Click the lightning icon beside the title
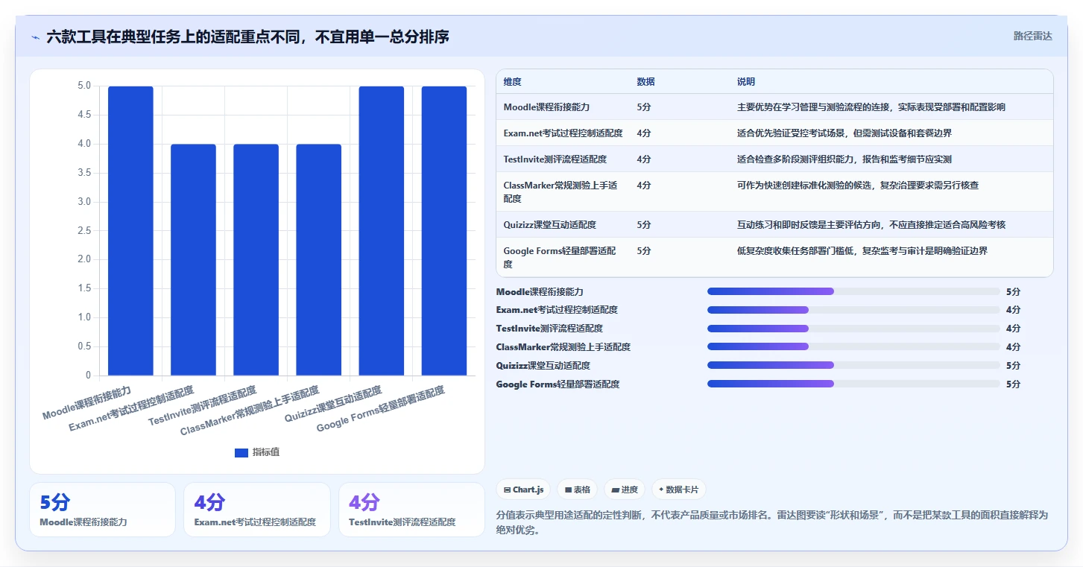 click(x=36, y=37)
